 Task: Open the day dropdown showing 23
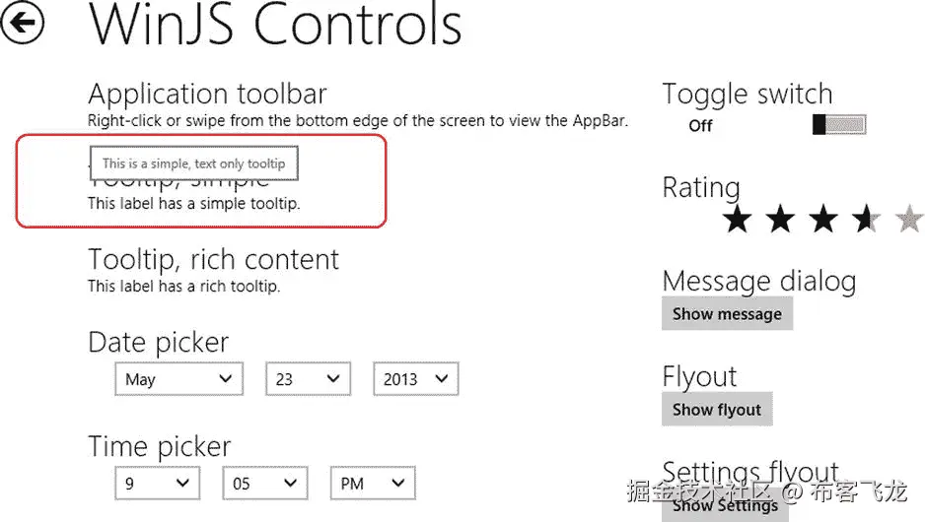[x=307, y=379]
